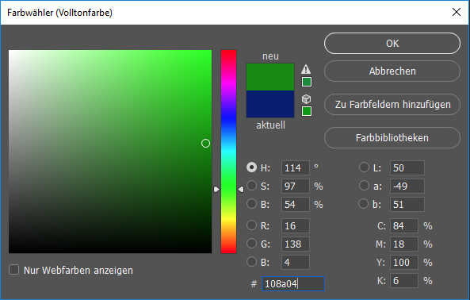
Task: Click the web-safe cube icon
Action: tap(306, 99)
